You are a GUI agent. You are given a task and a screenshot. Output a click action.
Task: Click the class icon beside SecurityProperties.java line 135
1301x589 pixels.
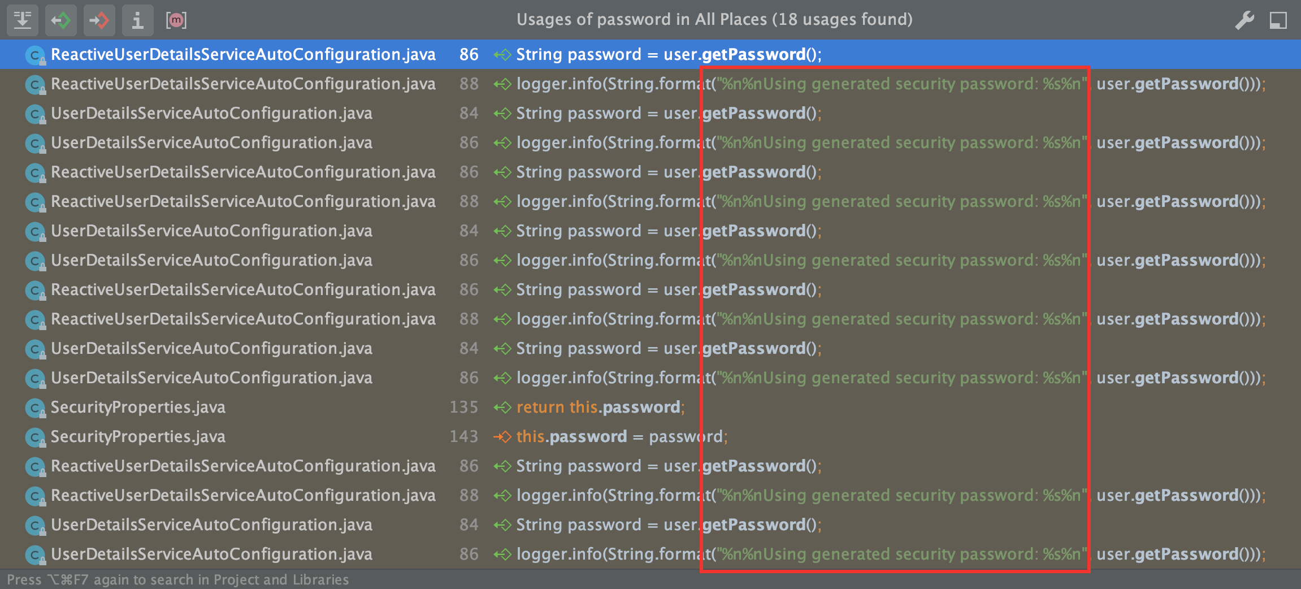tap(35, 408)
